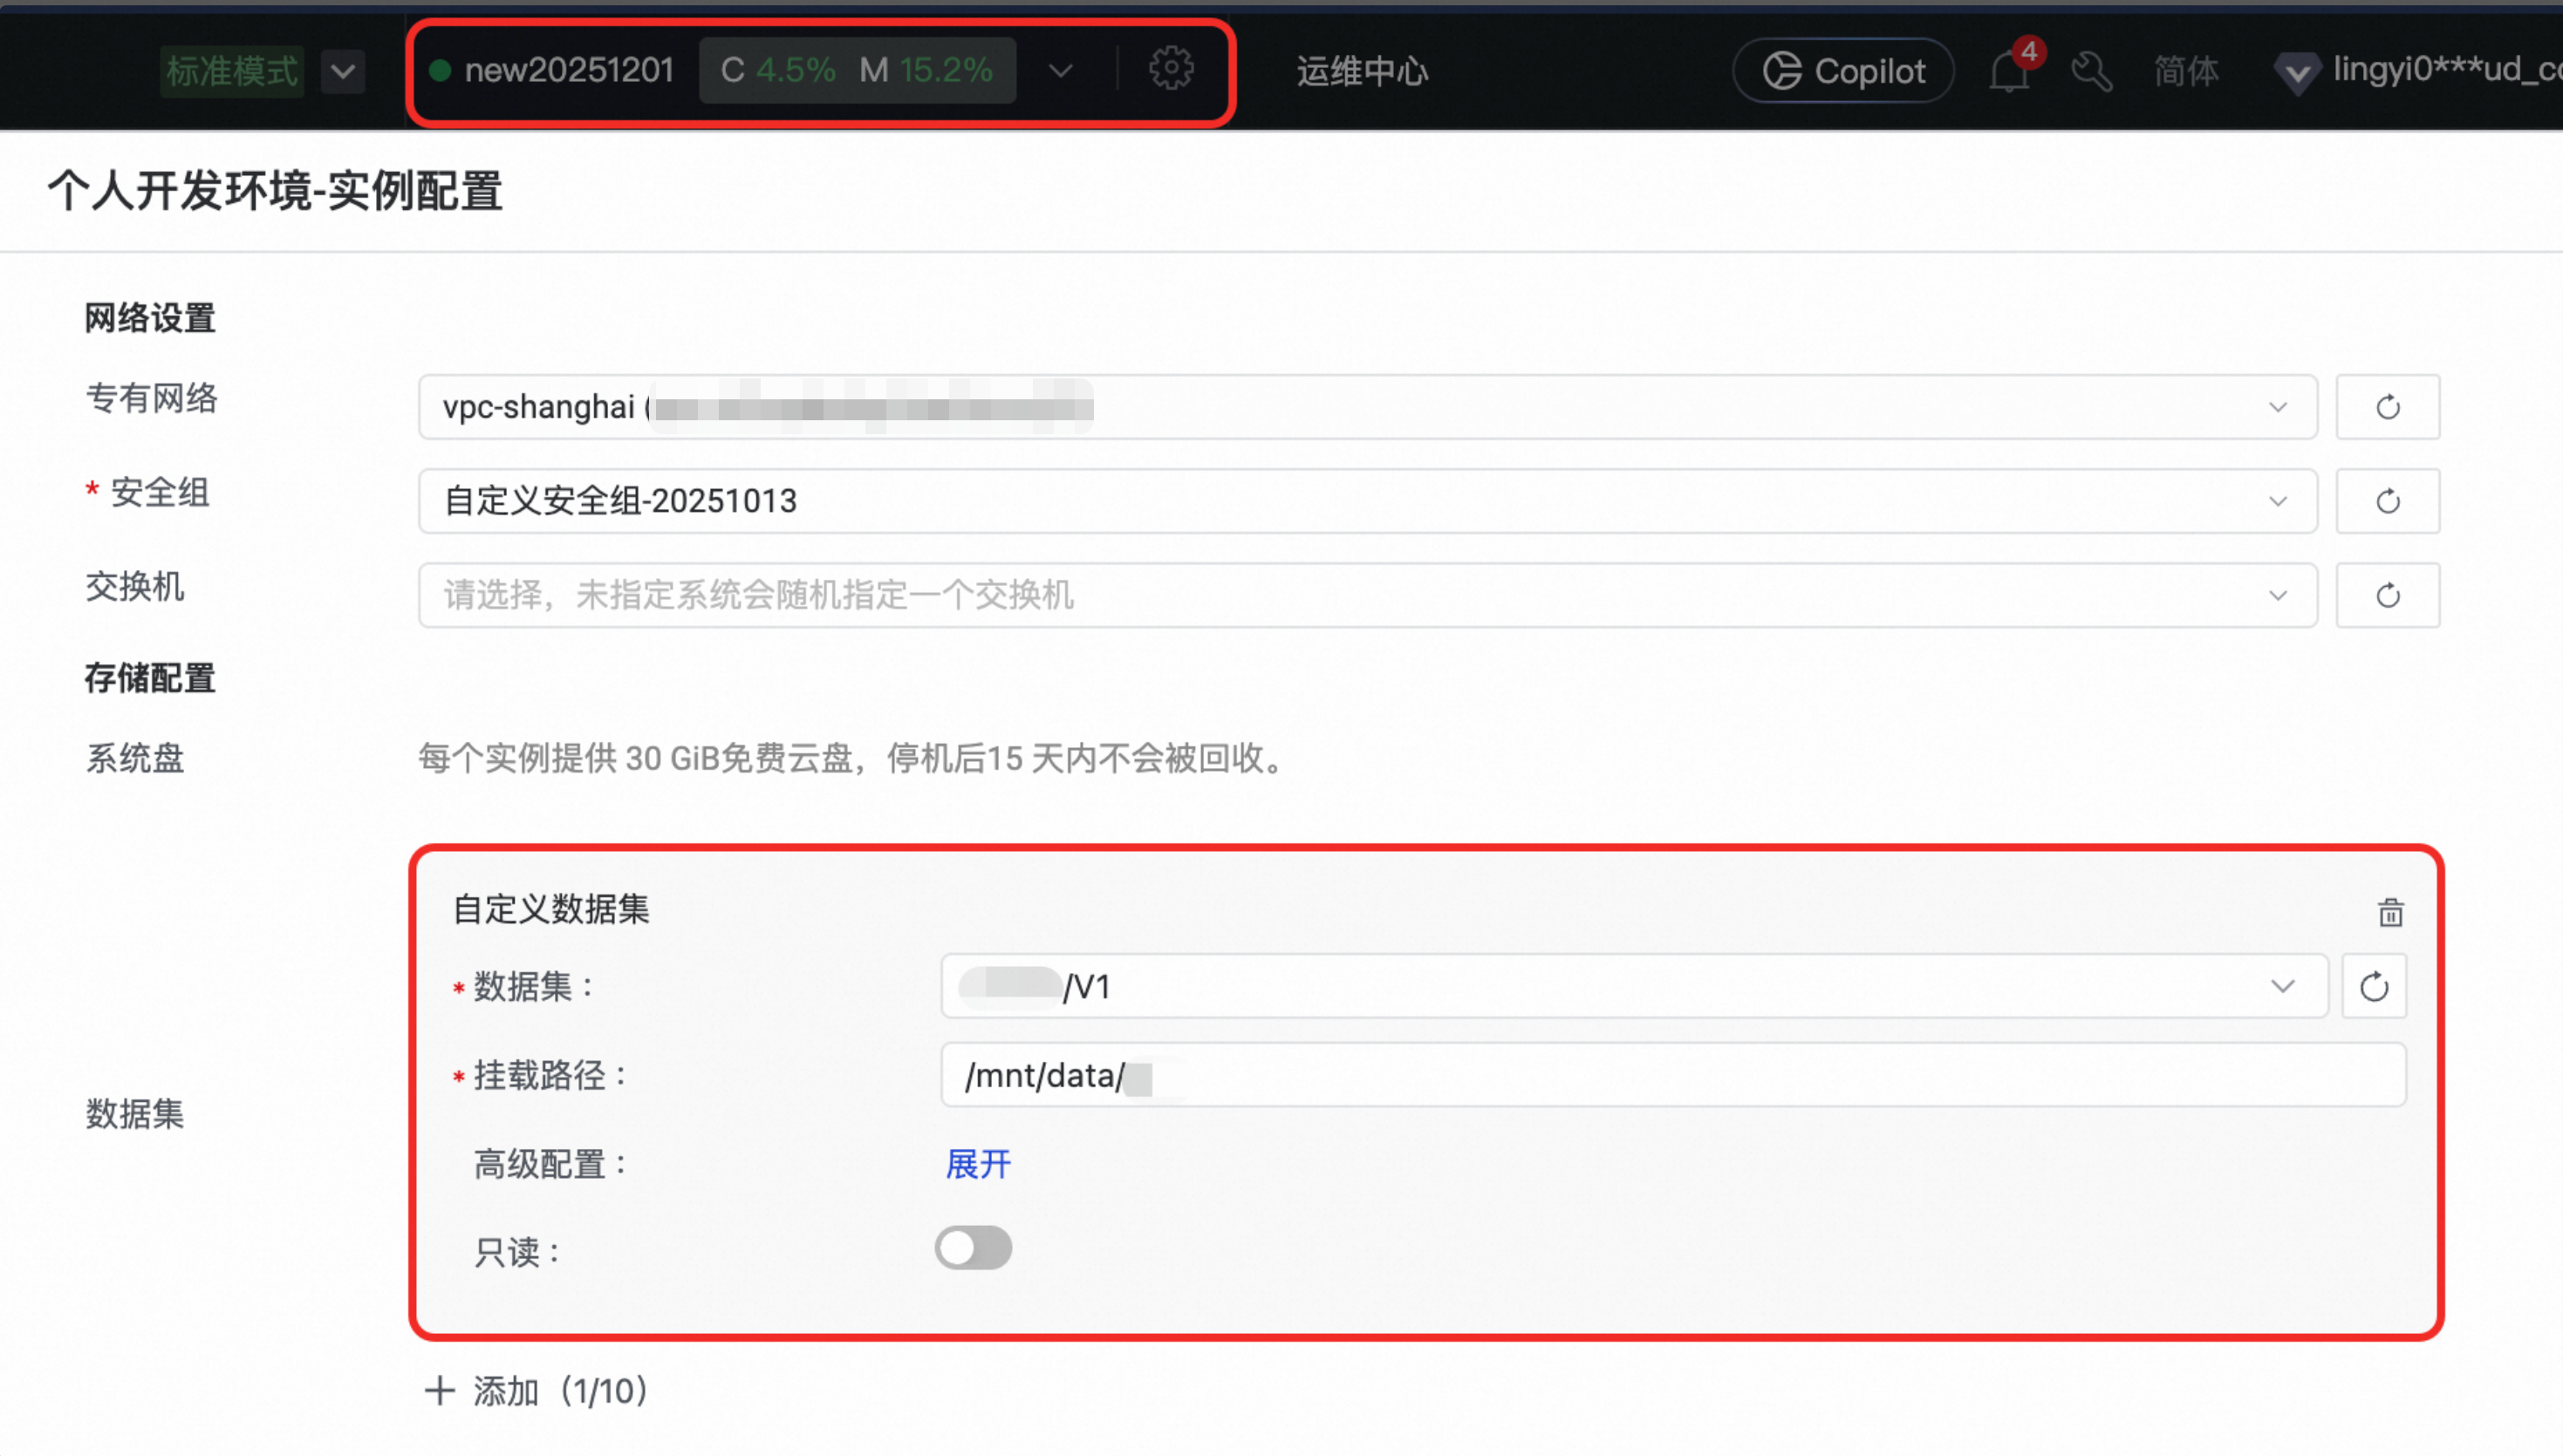Open the standard mode dropdown arrow
Viewport: 2563px width, 1456px height.
[342, 72]
